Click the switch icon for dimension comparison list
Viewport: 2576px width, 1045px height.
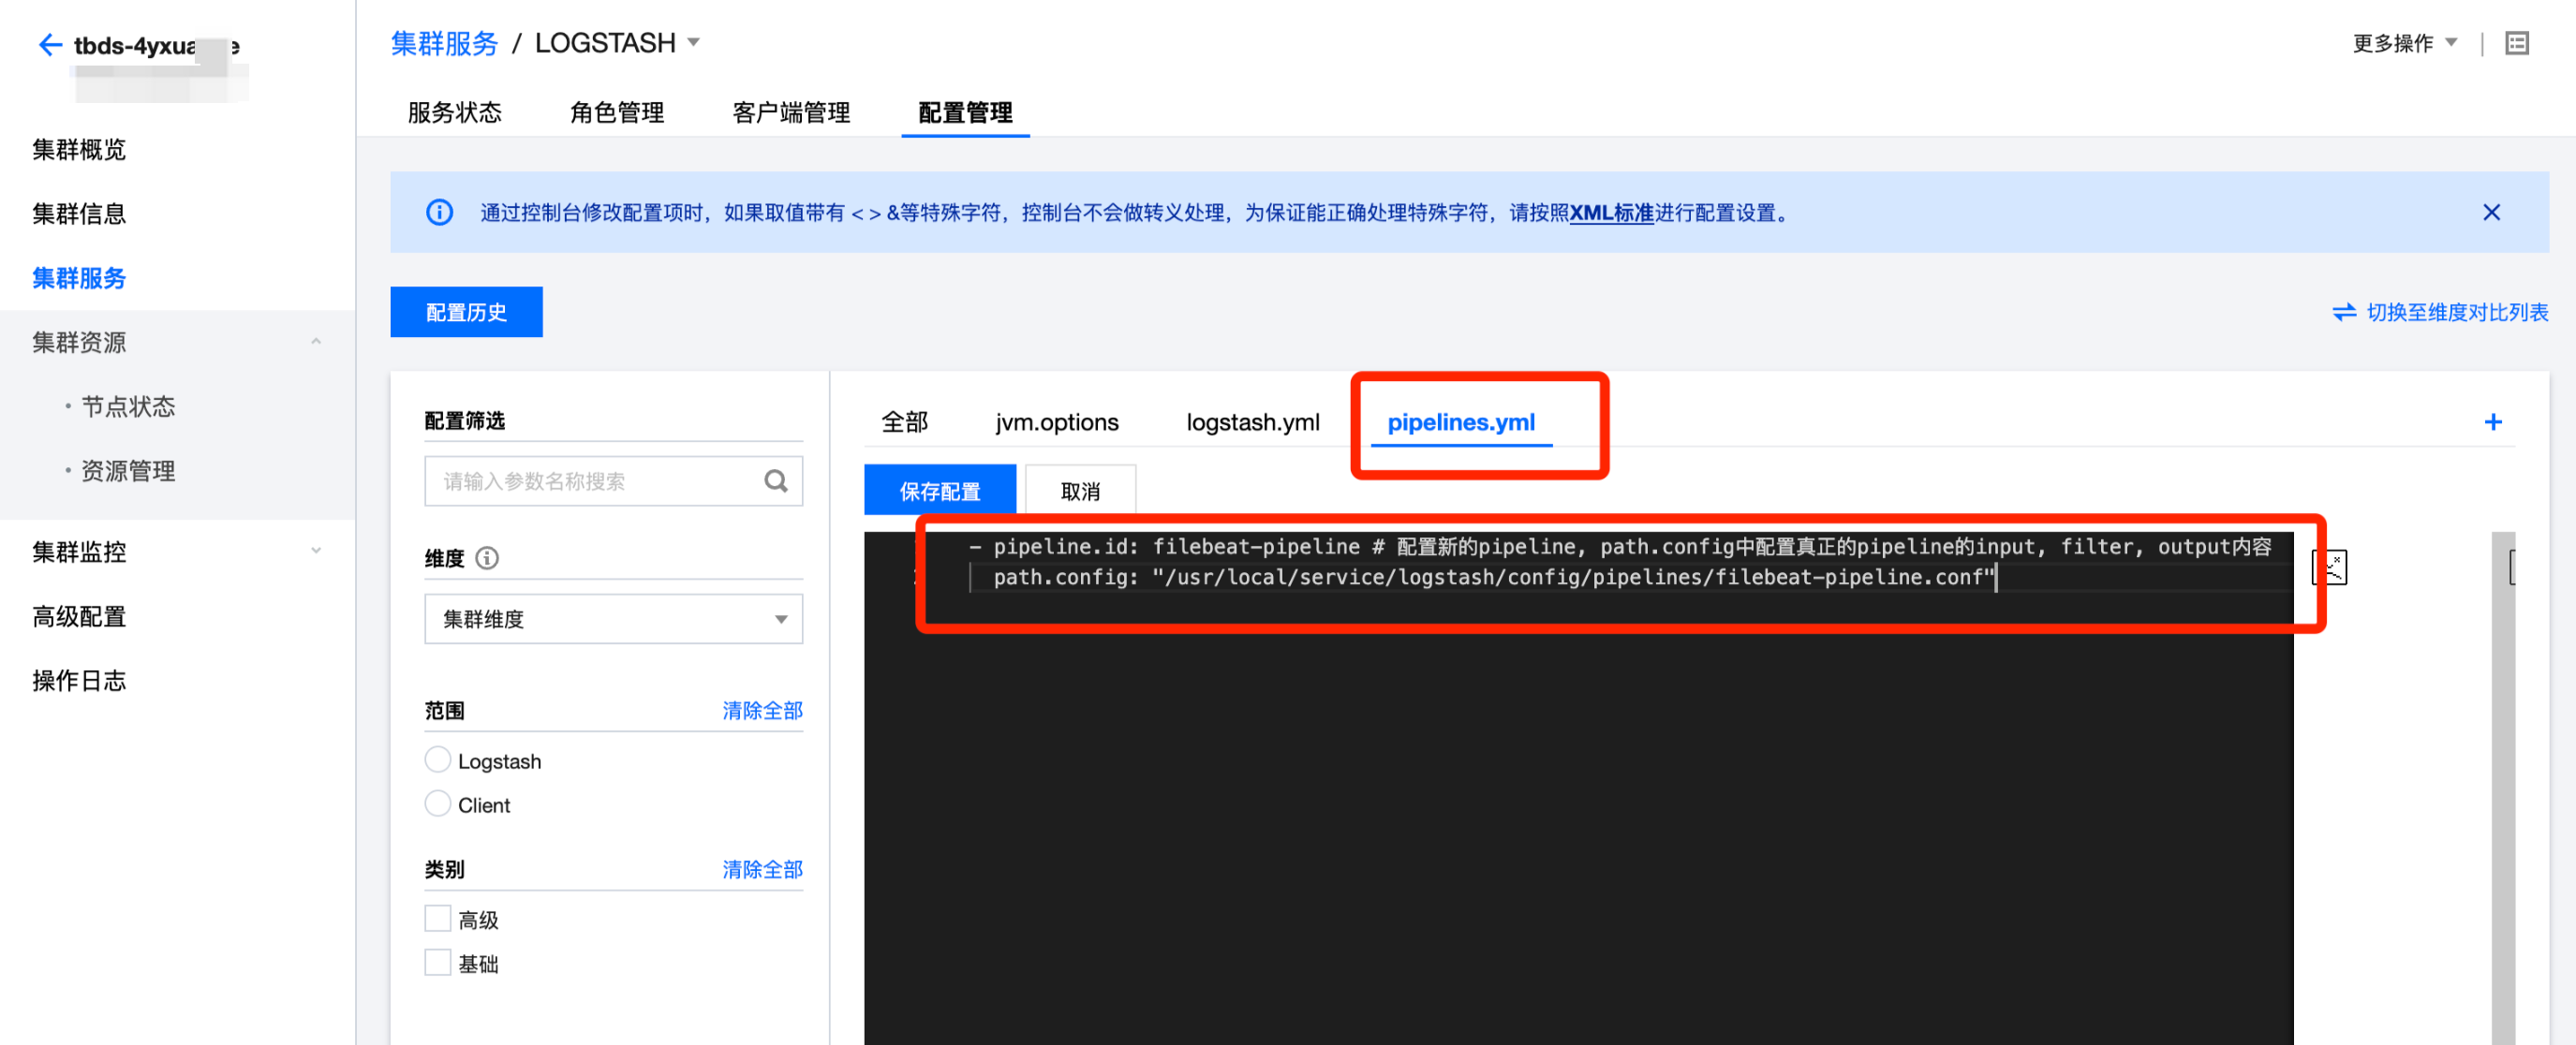2343,312
